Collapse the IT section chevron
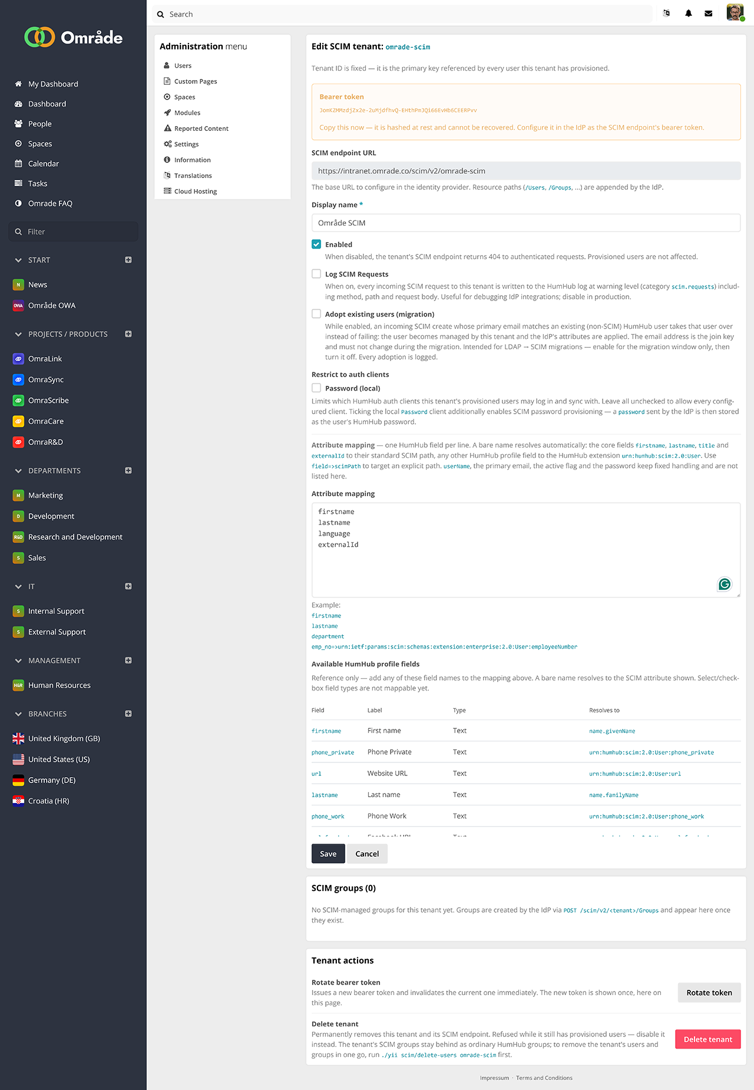The image size is (754, 1090). coord(18,586)
